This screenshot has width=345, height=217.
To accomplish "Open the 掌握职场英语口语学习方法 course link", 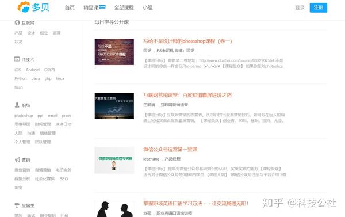I will 195,203.
